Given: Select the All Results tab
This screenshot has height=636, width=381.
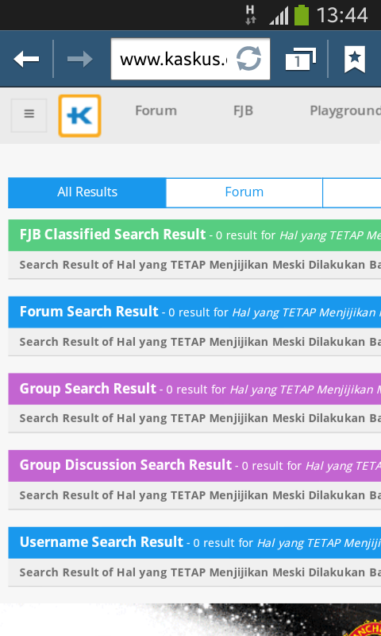Looking at the screenshot, I should pos(87,192).
